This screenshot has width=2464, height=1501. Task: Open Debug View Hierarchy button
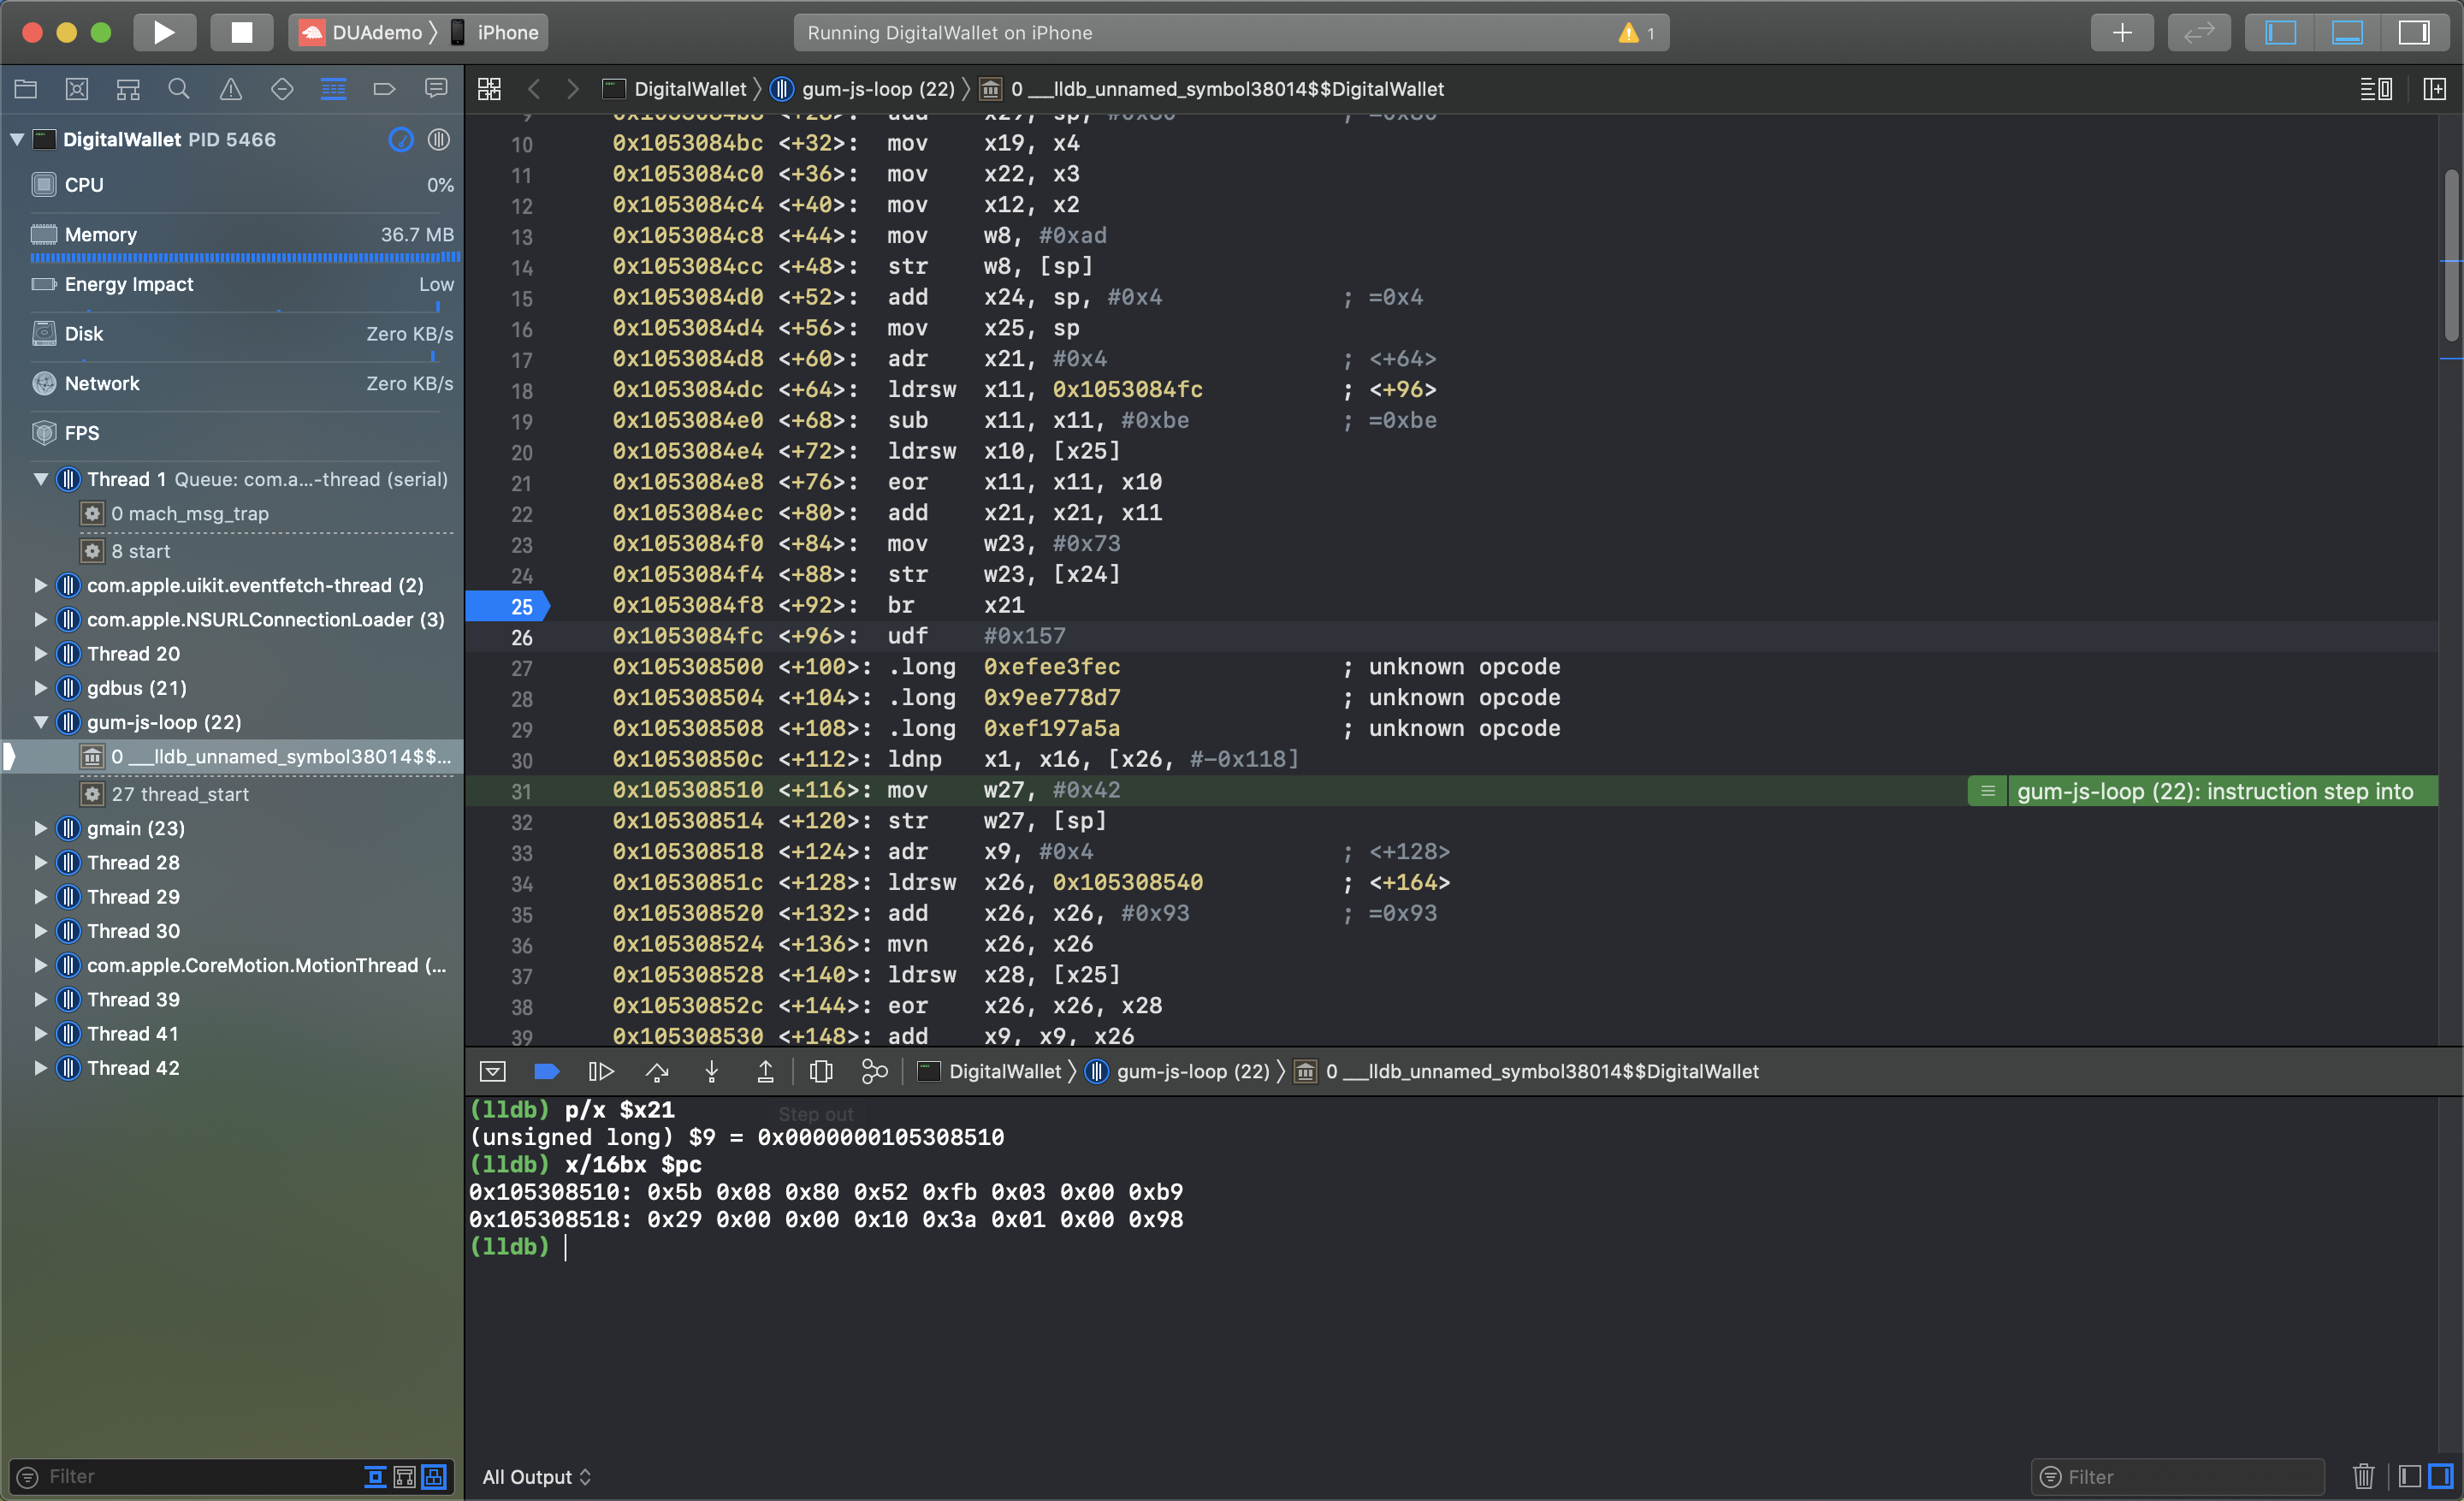tap(821, 1072)
